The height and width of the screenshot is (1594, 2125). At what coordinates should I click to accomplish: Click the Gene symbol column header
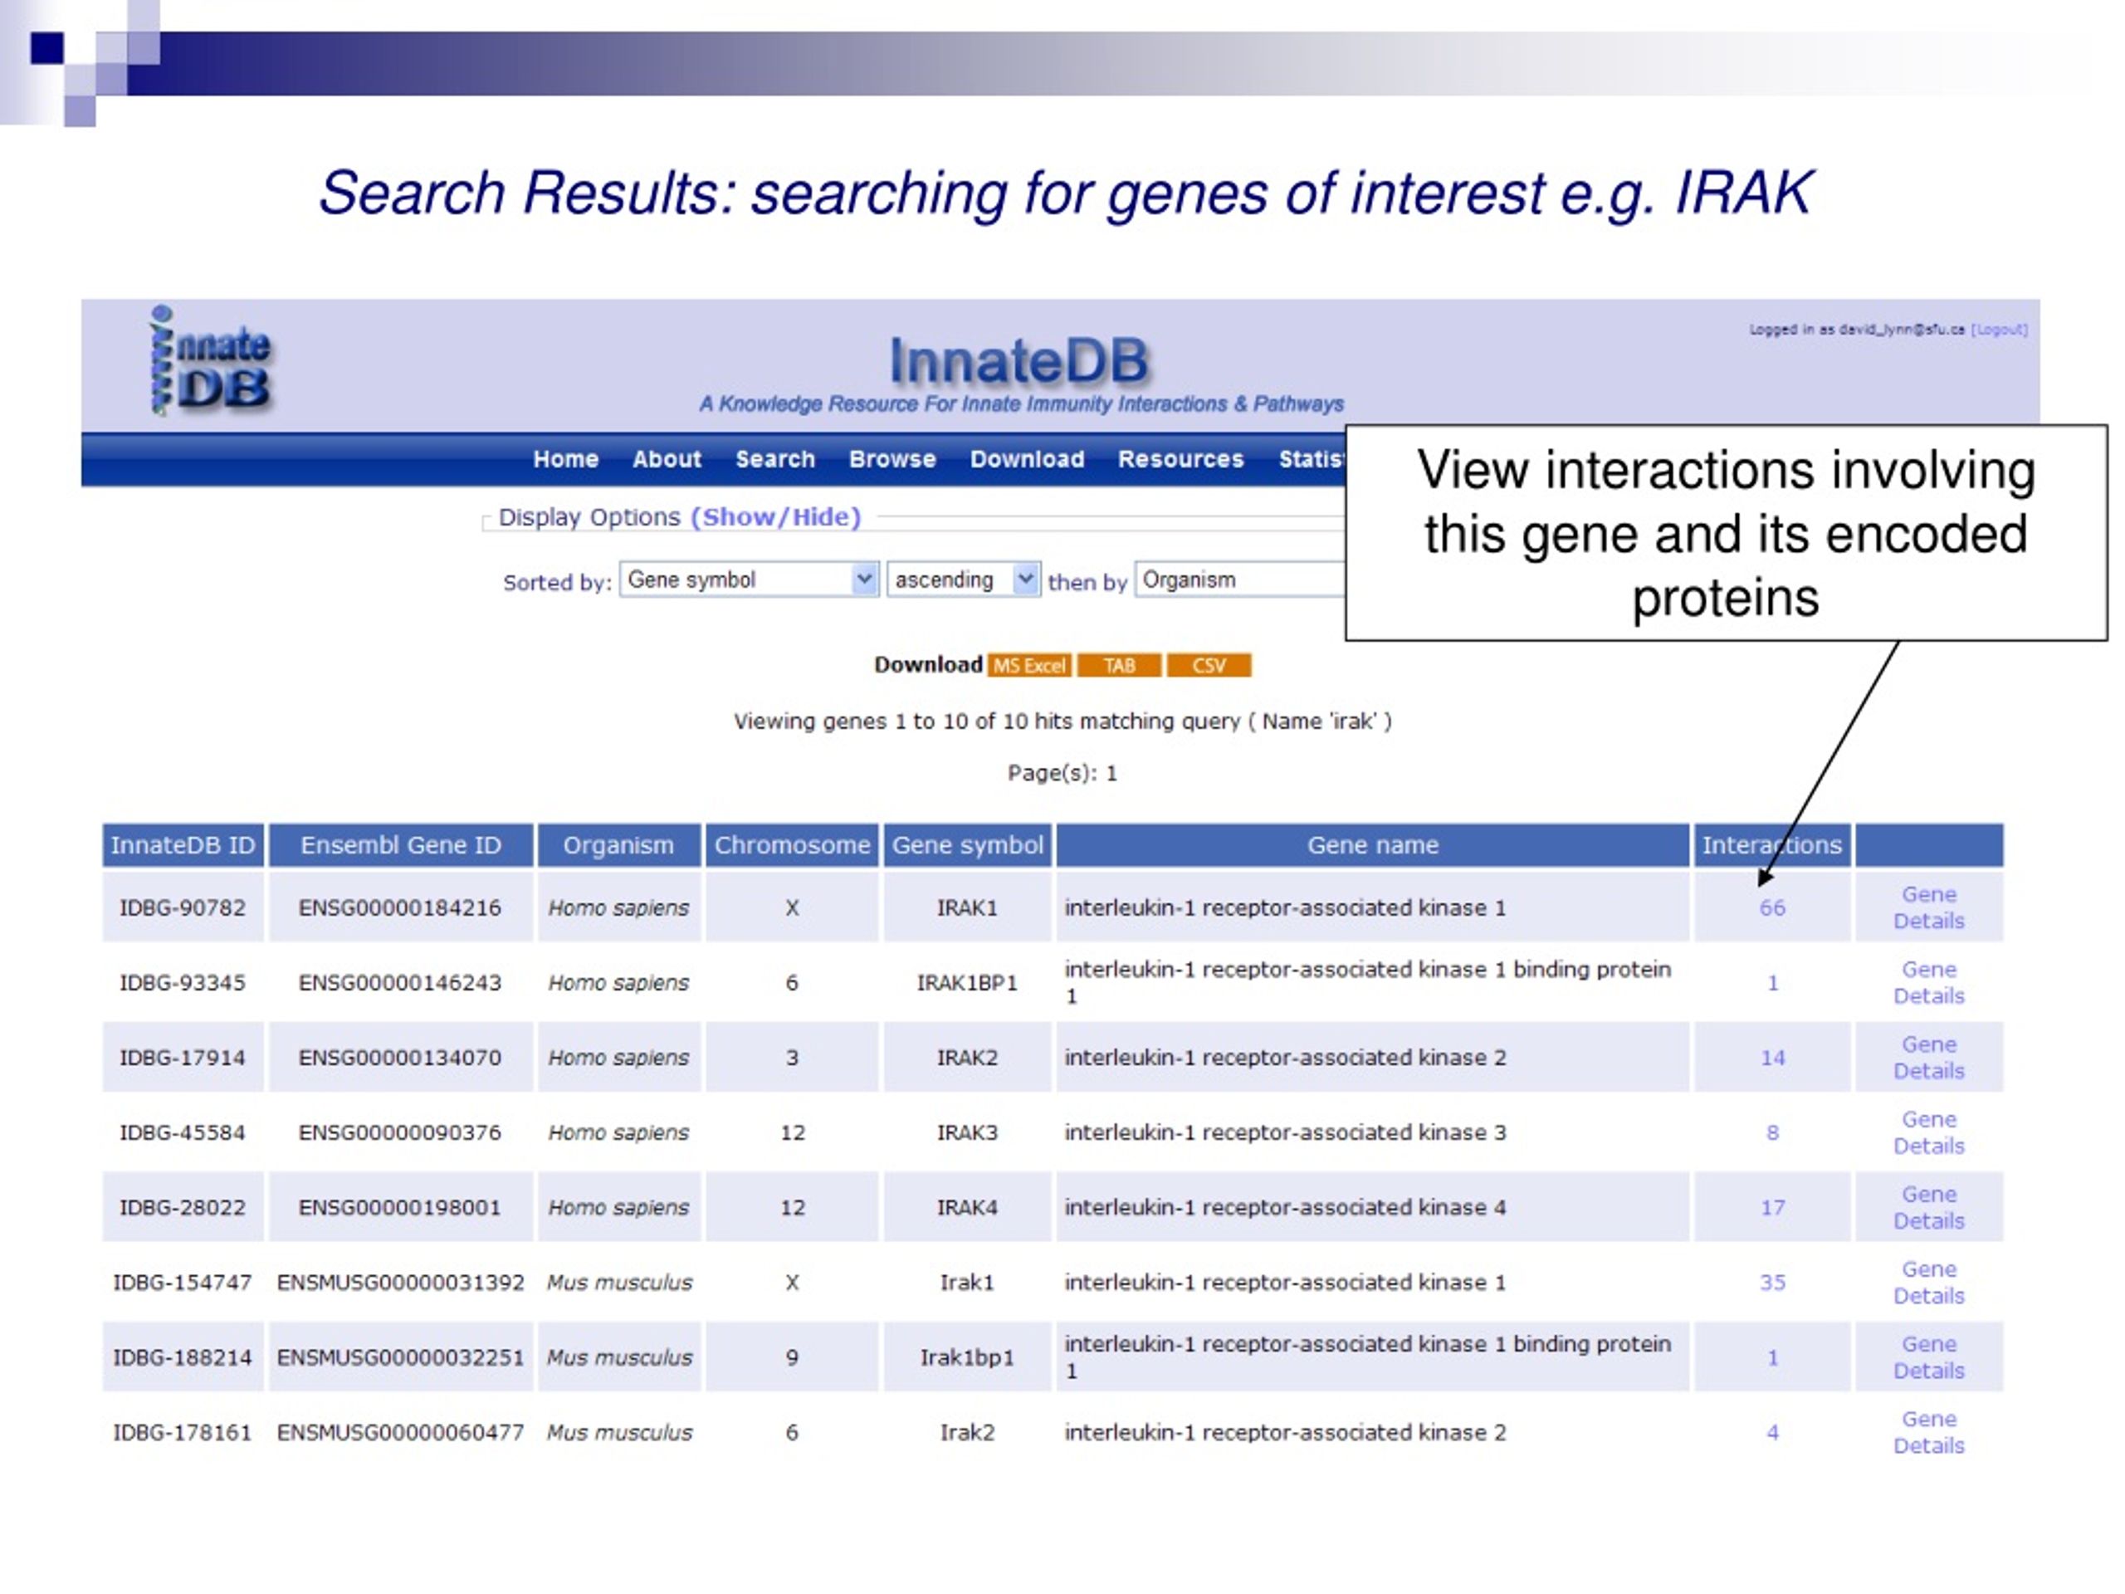tap(967, 845)
